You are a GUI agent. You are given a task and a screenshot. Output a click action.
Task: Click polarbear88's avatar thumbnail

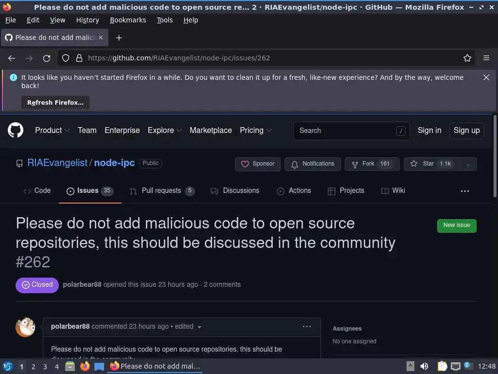pos(25,327)
